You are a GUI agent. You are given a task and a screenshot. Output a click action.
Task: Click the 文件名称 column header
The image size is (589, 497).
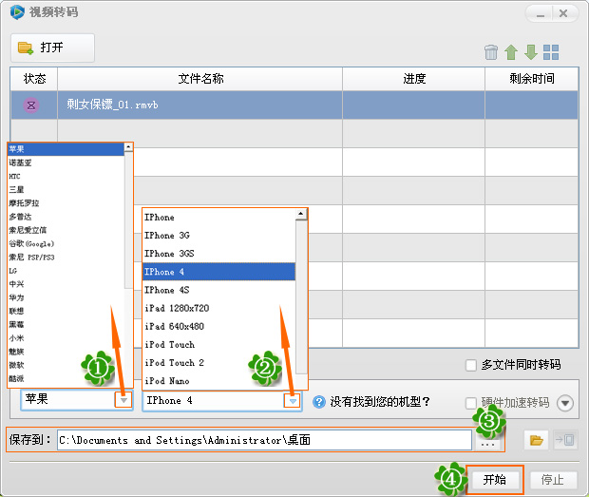pyautogui.click(x=200, y=79)
